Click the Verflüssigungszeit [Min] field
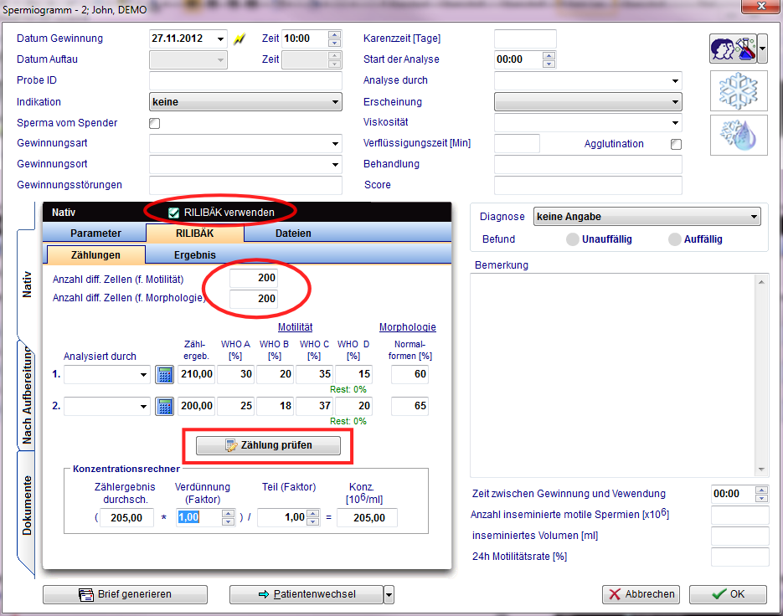 coord(517,144)
